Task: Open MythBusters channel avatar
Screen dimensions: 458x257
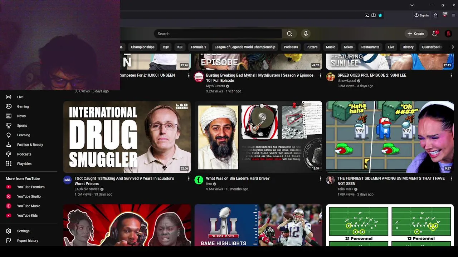Action: (199, 77)
